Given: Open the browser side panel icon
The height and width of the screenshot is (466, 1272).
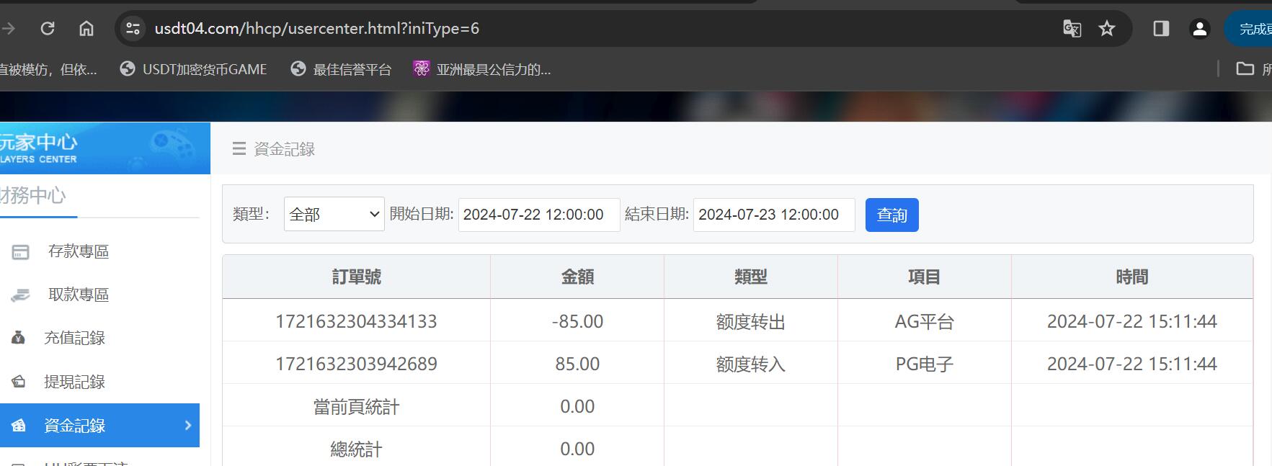Looking at the screenshot, I should [1161, 28].
